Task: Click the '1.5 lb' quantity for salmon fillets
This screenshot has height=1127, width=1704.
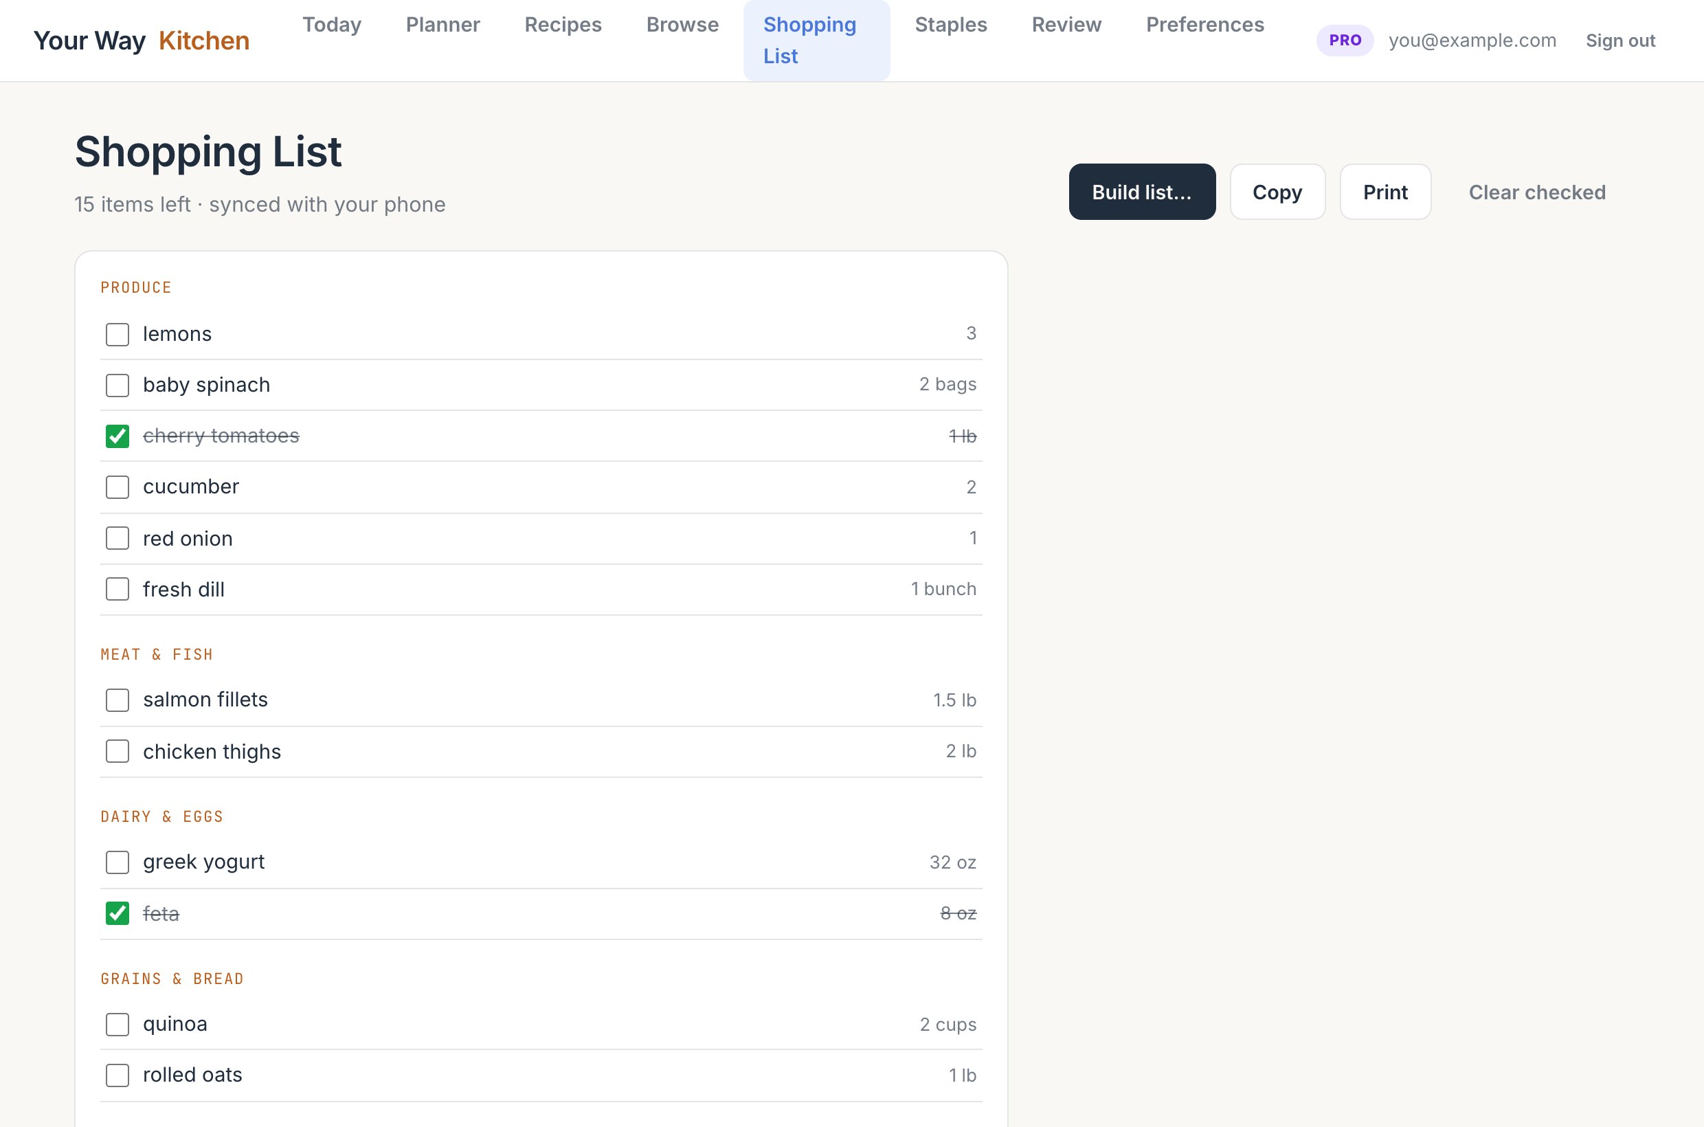Action: tap(954, 700)
